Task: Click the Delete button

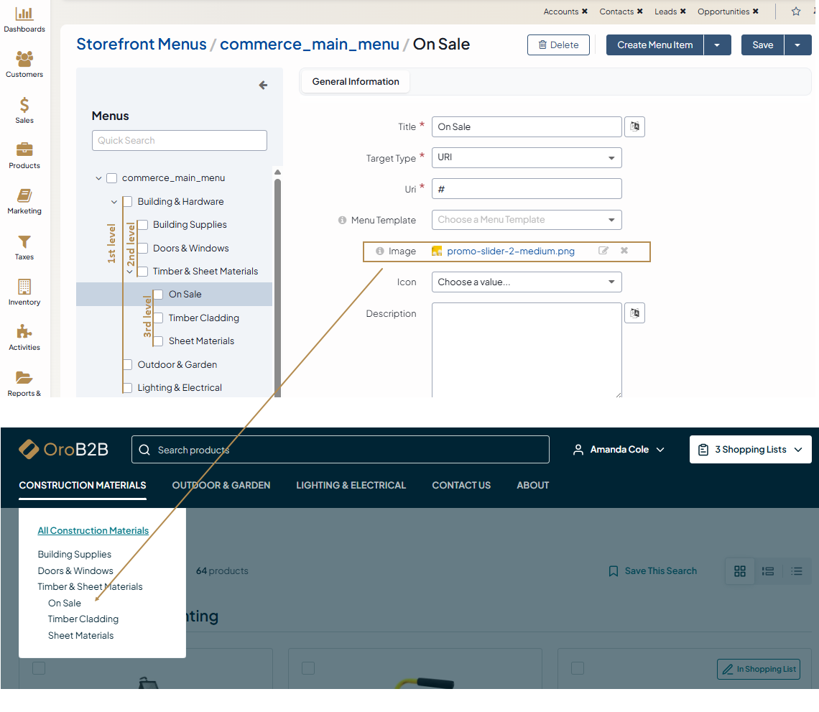Action: point(558,45)
